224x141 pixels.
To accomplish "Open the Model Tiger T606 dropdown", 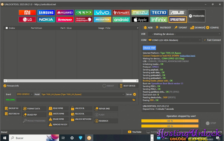I will tap(82, 94).
